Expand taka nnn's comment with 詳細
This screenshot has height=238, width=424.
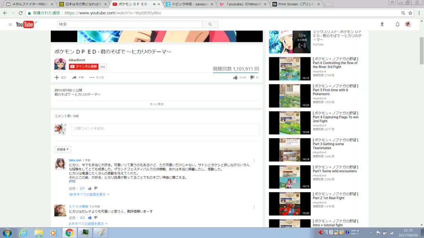(72, 181)
